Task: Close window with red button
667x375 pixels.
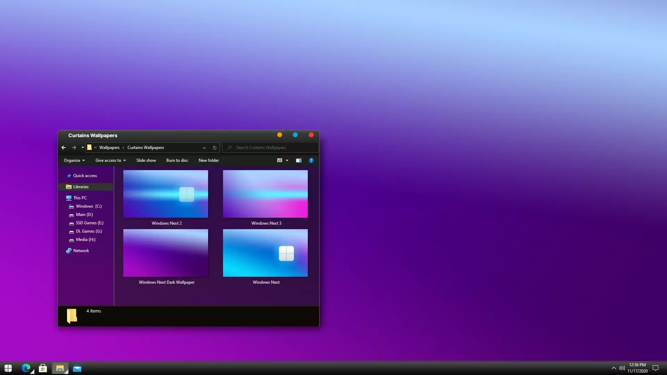Action: 311,135
